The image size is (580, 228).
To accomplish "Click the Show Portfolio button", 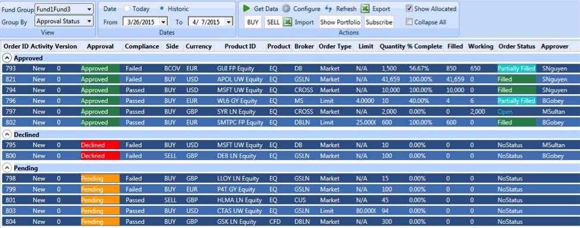I will [x=340, y=22].
